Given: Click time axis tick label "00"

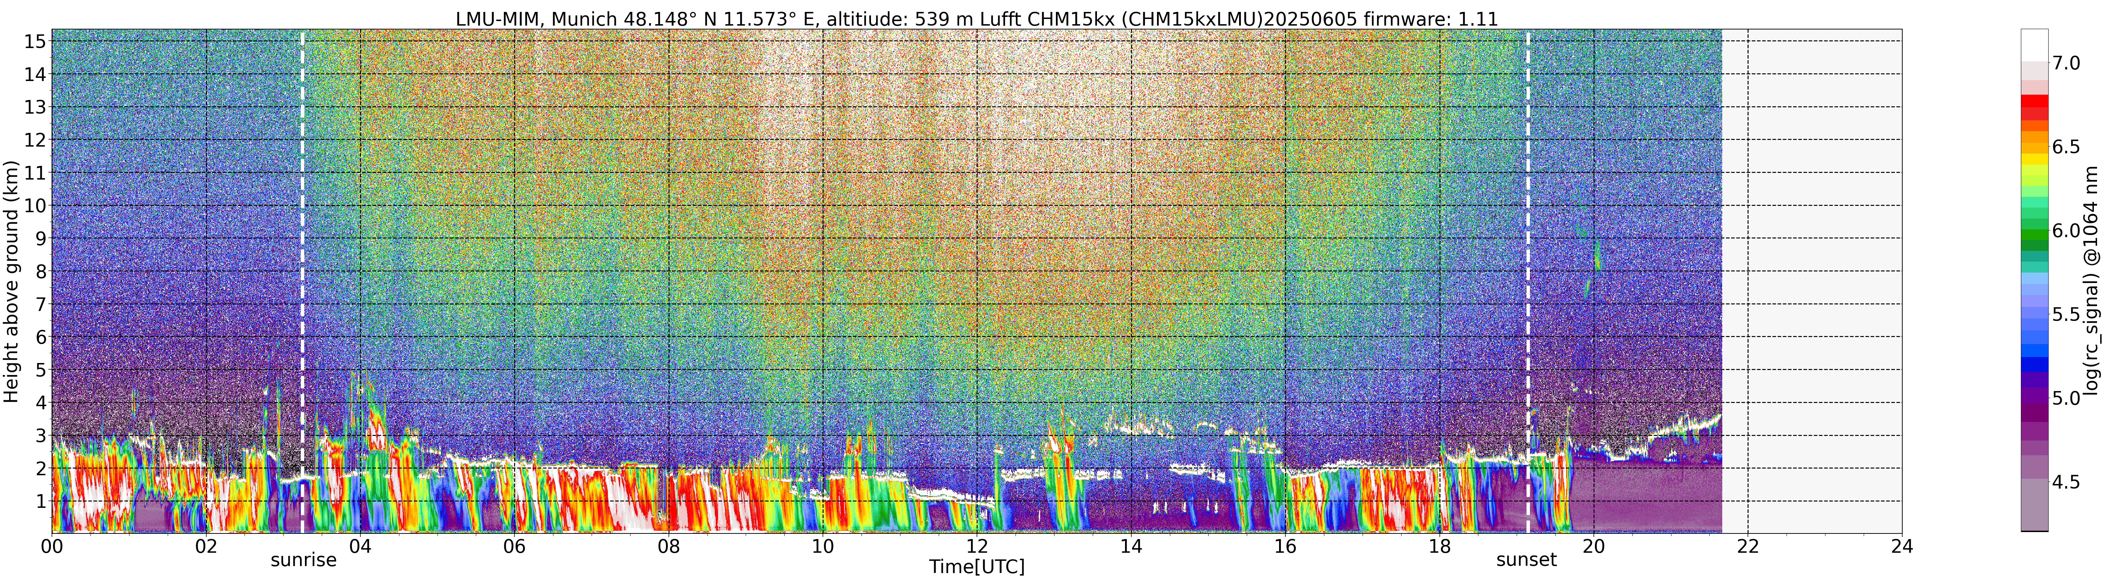Looking at the screenshot, I should [52, 547].
